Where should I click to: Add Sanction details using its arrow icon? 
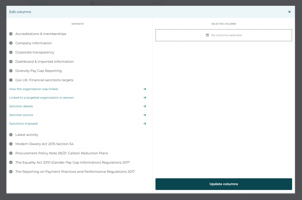pyautogui.click(x=145, y=106)
